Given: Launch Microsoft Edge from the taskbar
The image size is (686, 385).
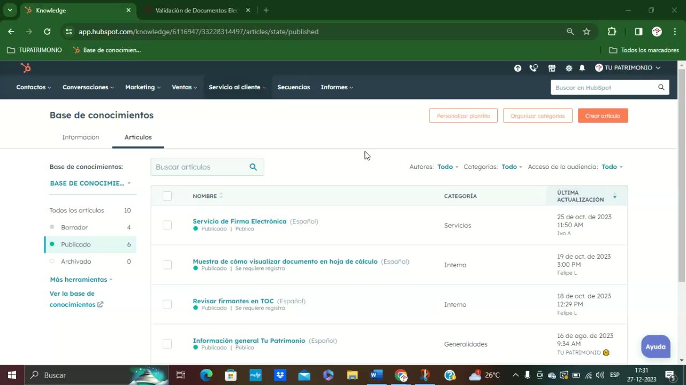Looking at the screenshot, I should [206, 375].
